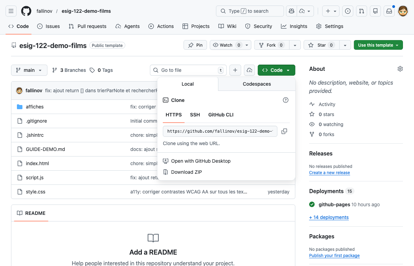The image size is (414, 266).
Task: View open pull requests from the header icon
Action: click(x=362, y=11)
